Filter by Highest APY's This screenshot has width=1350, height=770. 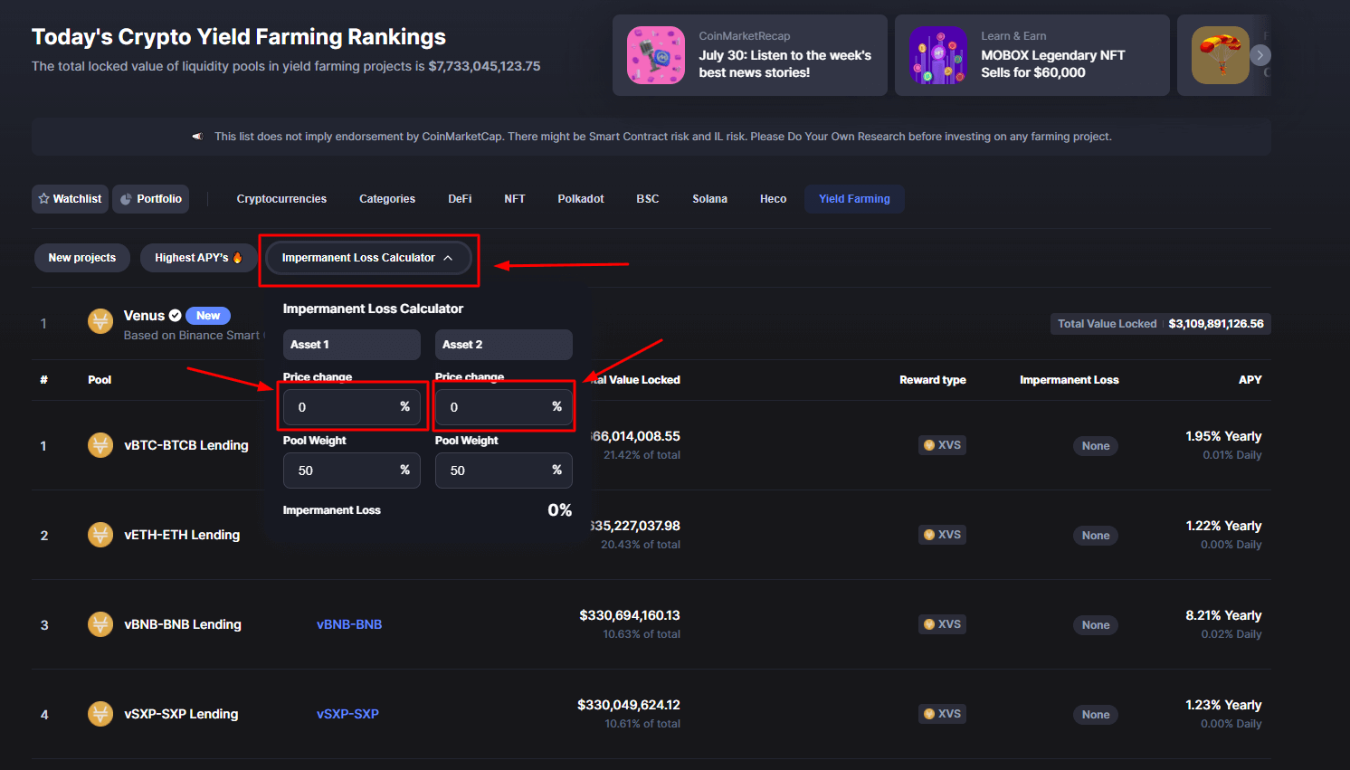pos(198,258)
